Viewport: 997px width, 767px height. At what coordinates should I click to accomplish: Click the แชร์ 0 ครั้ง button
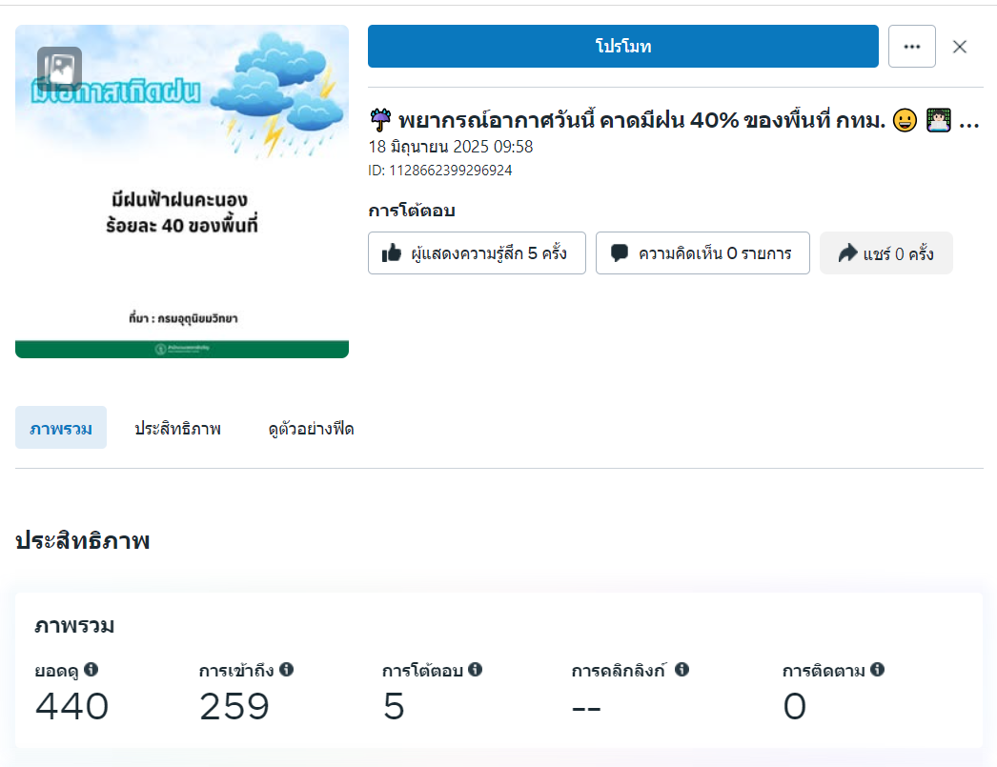coord(885,253)
